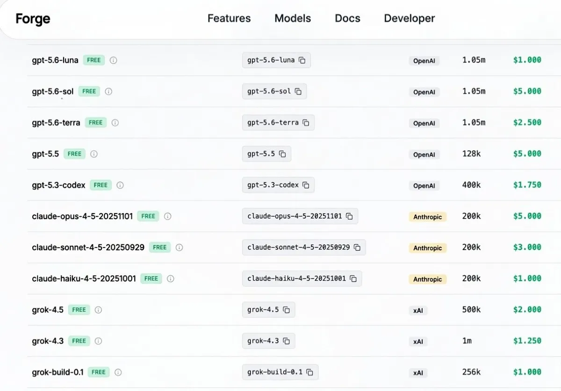The image size is (561, 391).
Task: Click the 400k context value
Action: click(x=471, y=185)
